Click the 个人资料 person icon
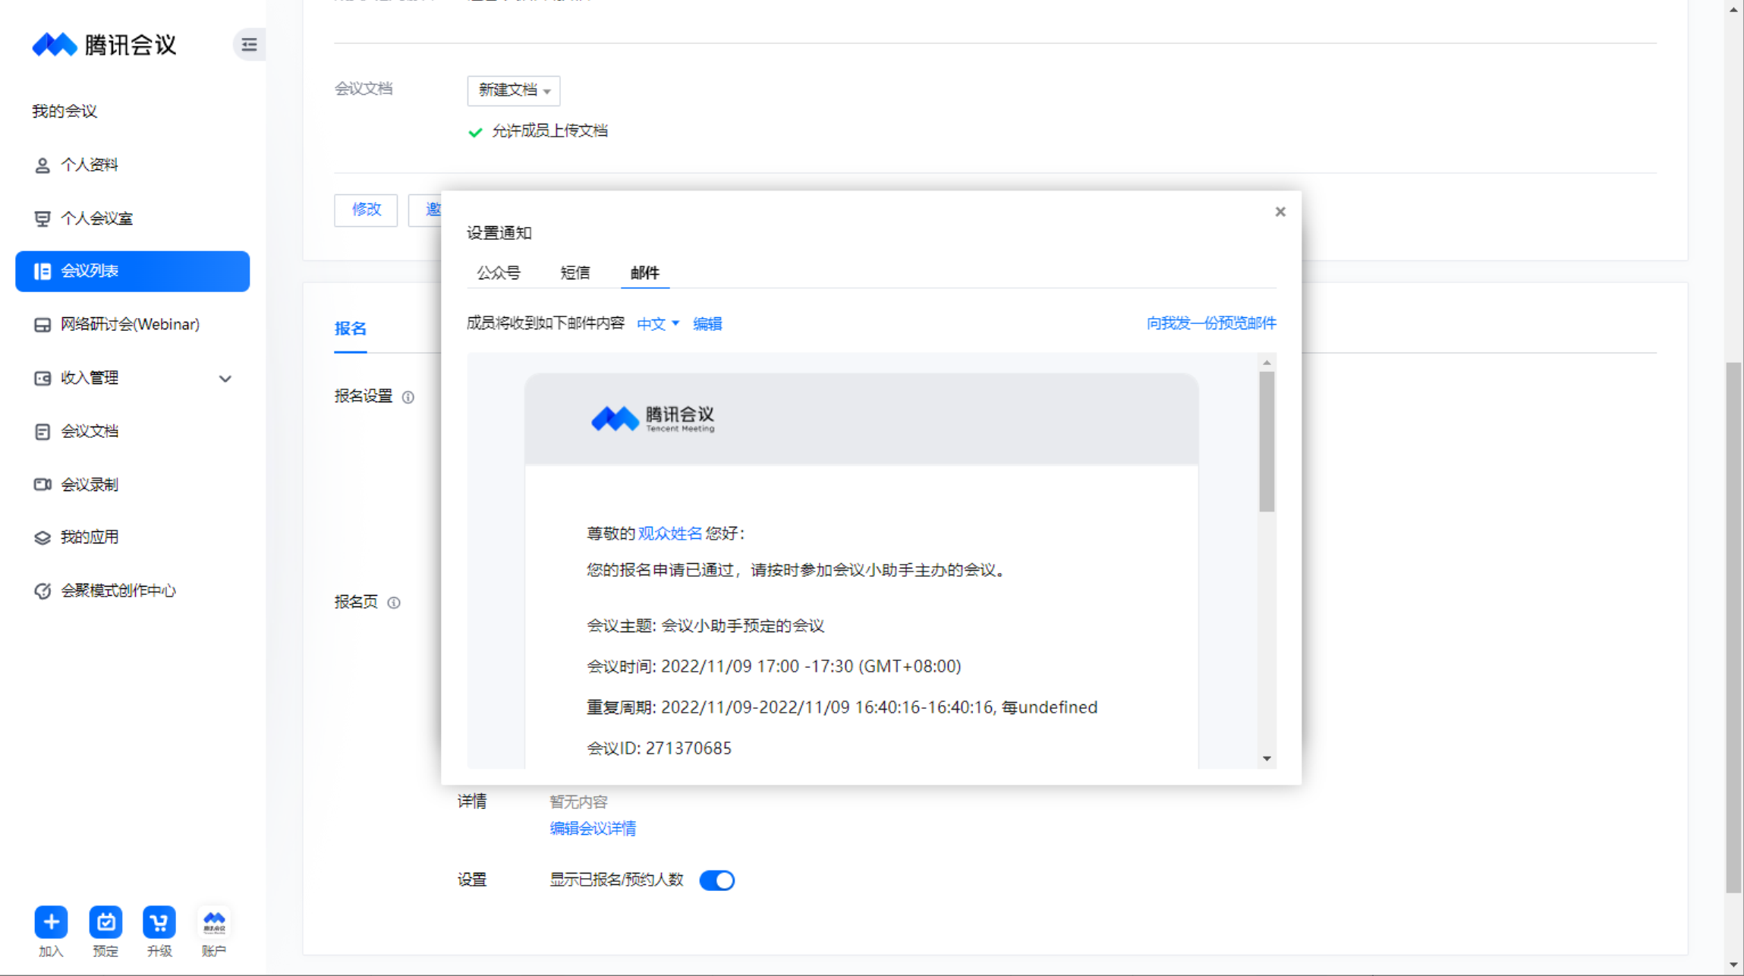The height and width of the screenshot is (976, 1744). (x=42, y=165)
